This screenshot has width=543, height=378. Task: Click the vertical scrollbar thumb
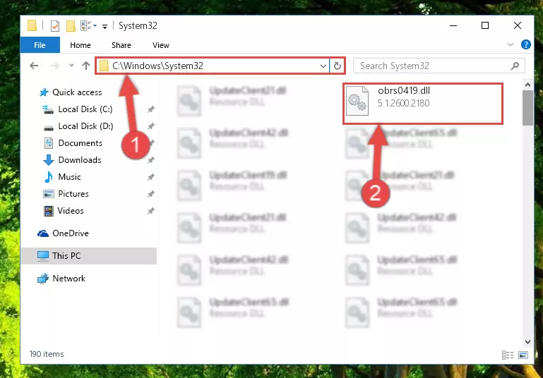tap(527, 108)
